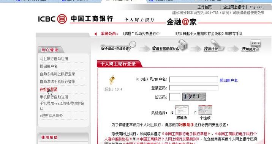This screenshot has width=272, height=144.
Task: Open 开始使用 step graphic
Action: click(x=251, y=46)
